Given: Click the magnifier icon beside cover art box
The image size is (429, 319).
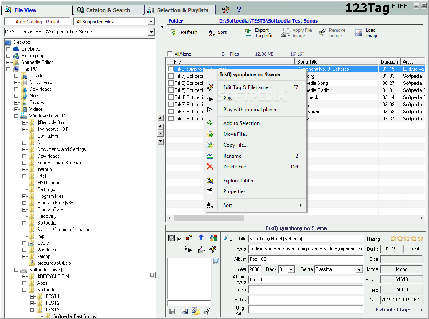Looking at the screenshot, I should [216, 261].
